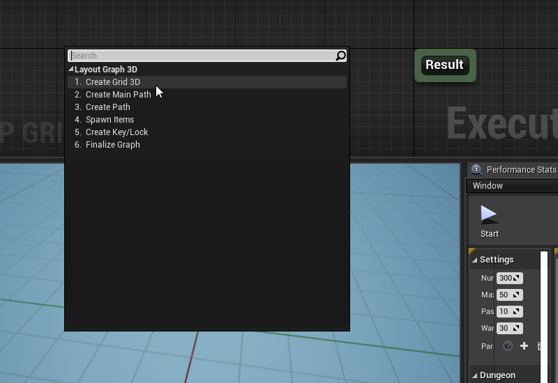The image size is (558, 383).
Task: Focus the node Search field
Action: pos(201,56)
